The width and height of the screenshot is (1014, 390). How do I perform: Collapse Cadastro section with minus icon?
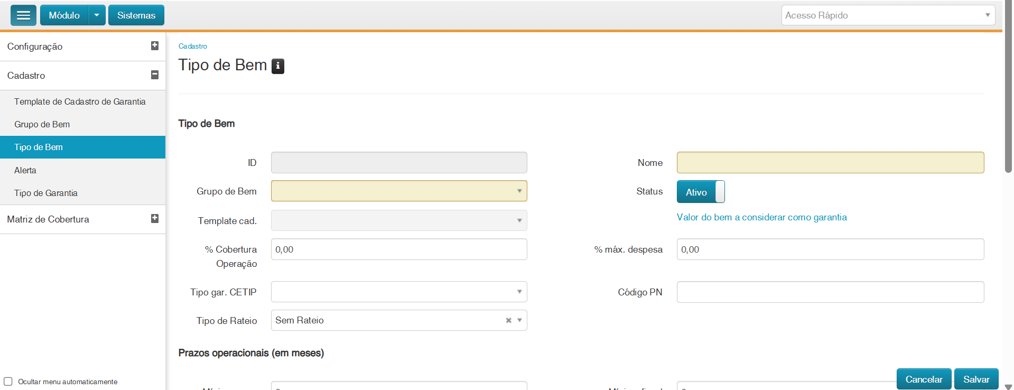155,75
